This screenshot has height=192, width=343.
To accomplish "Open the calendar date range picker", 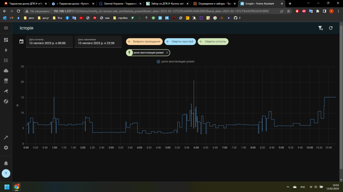I will (22, 42).
